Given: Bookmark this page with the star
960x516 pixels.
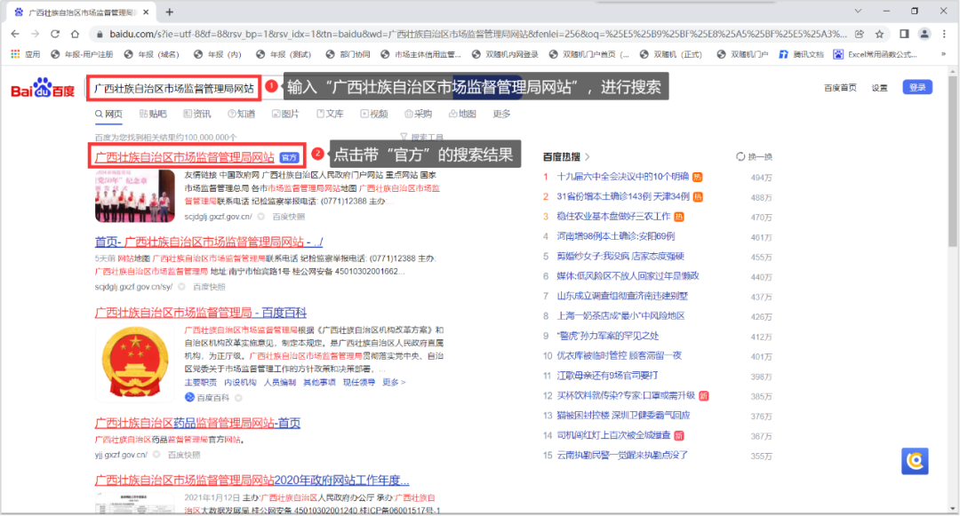Looking at the screenshot, I should click(x=880, y=35).
